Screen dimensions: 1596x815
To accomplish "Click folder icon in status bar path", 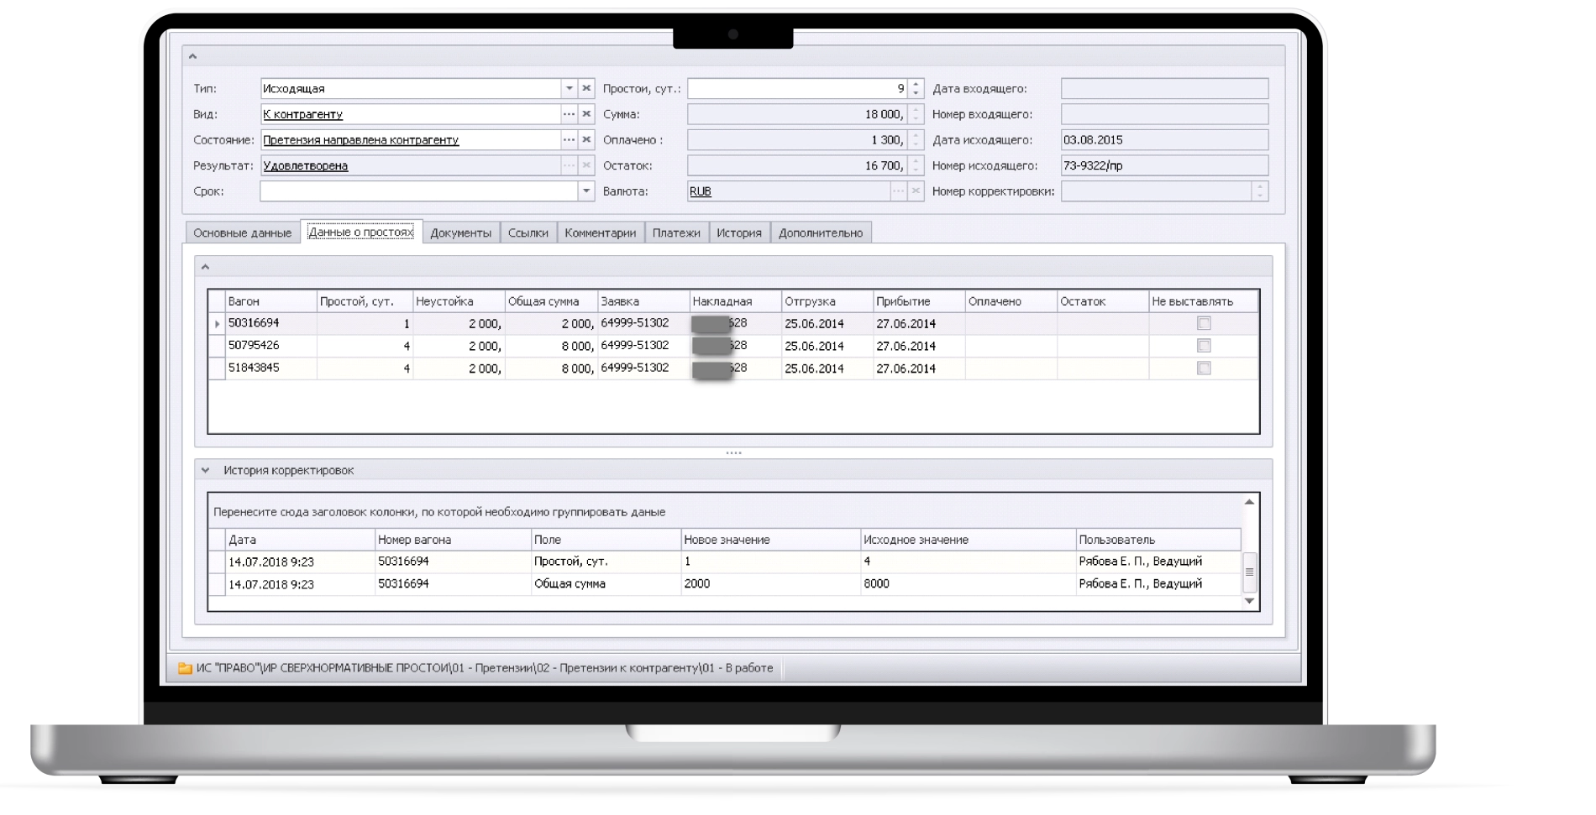I will coord(185,668).
